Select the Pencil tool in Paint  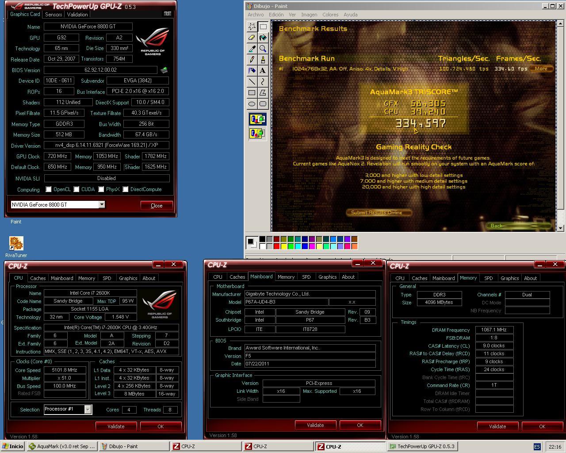[x=252, y=60]
